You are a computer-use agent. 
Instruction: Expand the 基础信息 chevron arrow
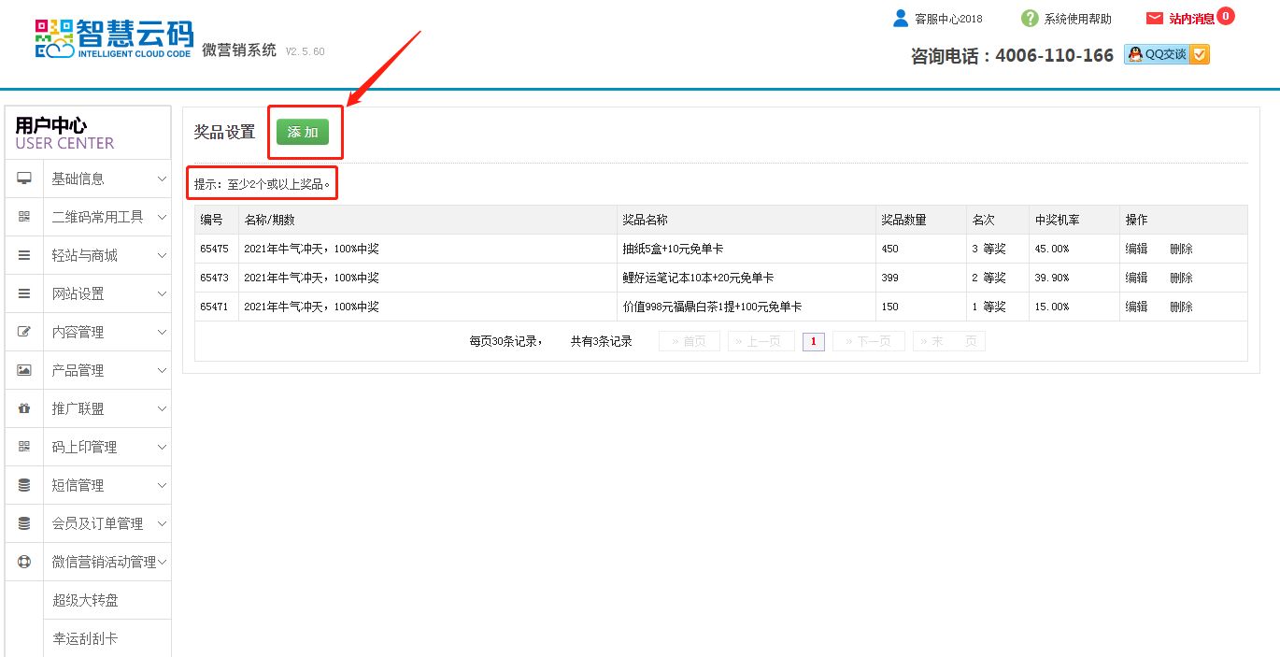tap(162, 179)
